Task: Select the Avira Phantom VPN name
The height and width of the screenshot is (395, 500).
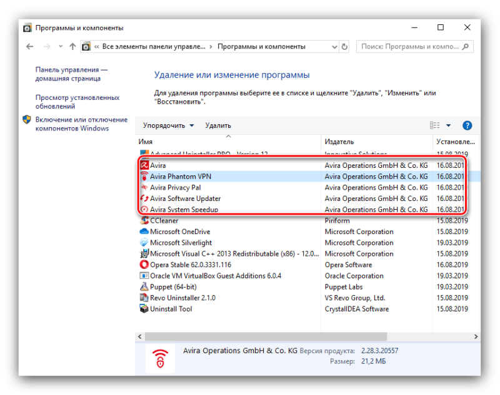Action: [181, 177]
